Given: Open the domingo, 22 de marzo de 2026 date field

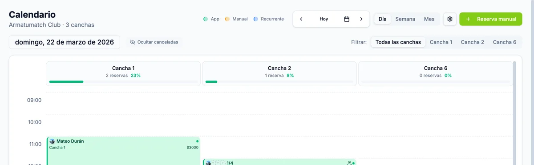Looking at the screenshot, I should coord(65,42).
